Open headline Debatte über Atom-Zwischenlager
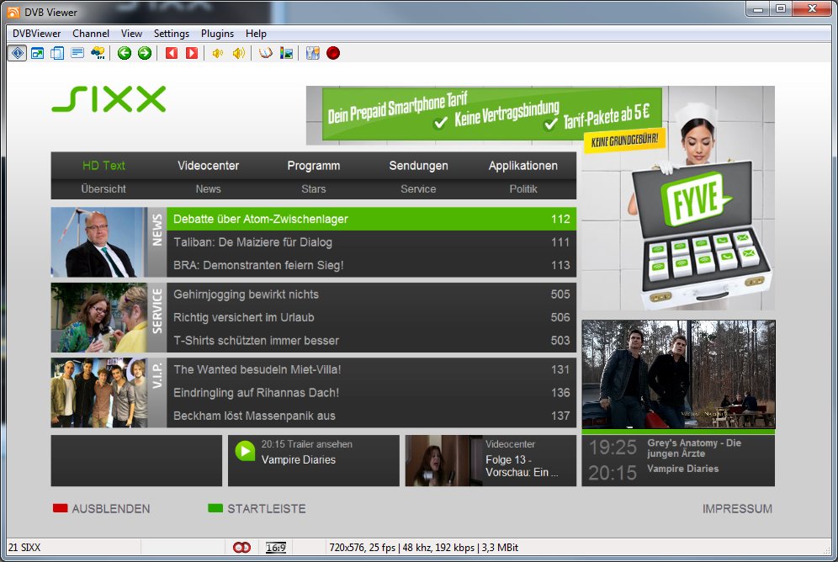The image size is (838, 562). (261, 219)
